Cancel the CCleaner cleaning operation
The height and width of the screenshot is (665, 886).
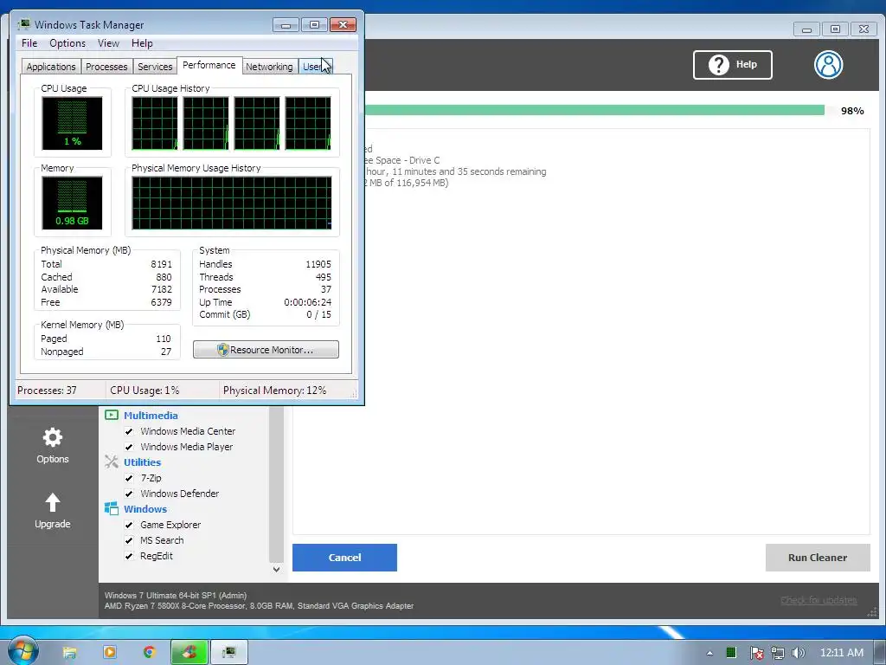pos(344,558)
